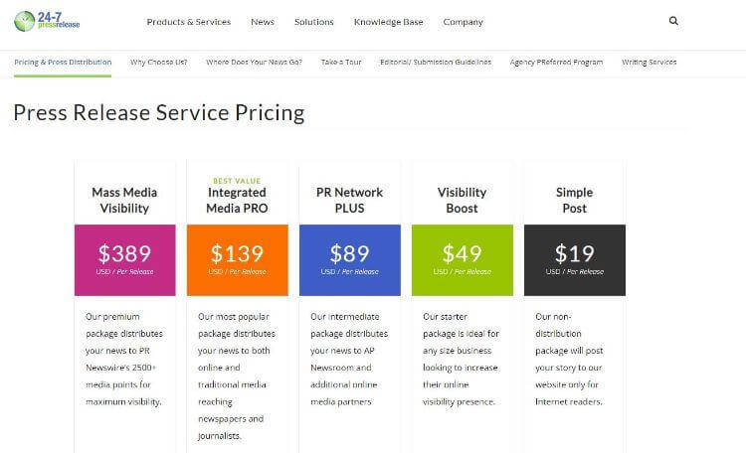This screenshot has height=453, width=746.
Task: Open the Company menu
Action: click(463, 22)
